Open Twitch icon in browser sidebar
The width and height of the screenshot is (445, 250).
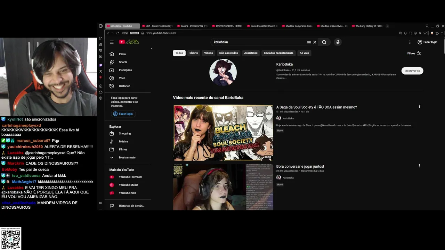pos(101,65)
